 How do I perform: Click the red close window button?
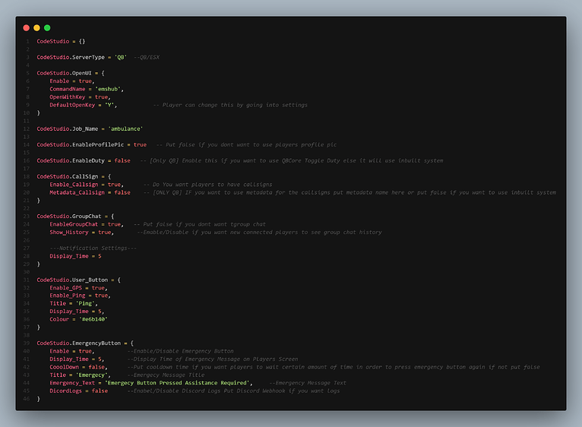[26, 27]
